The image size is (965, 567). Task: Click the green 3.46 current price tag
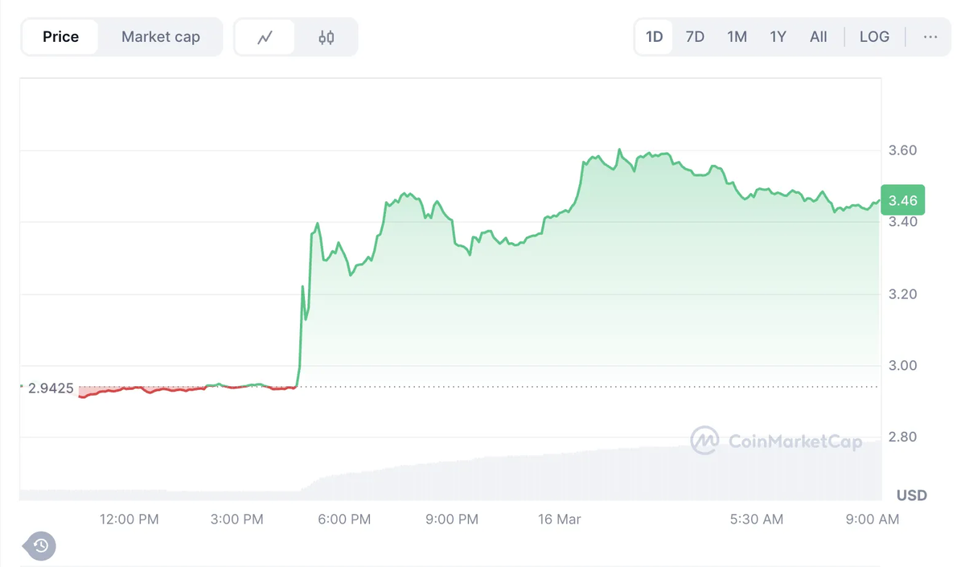click(903, 200)
